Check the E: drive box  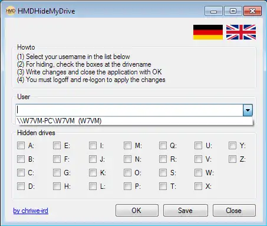point(57,146)
